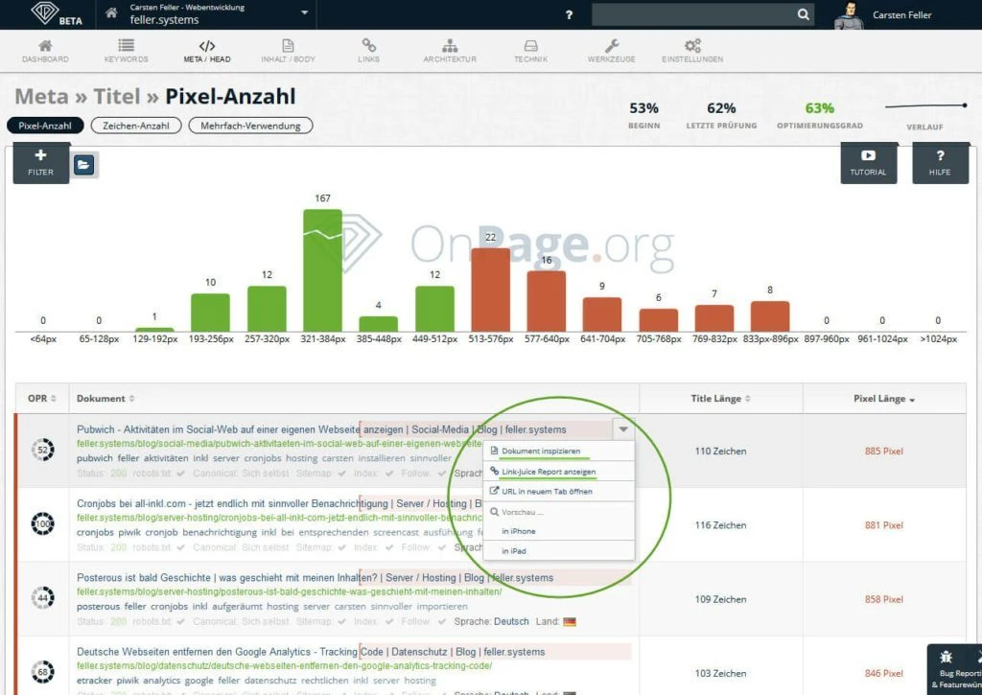This screenshot has width=982, height=695.
Task: Sort table by Dokument column
Action: pos(105,398)
